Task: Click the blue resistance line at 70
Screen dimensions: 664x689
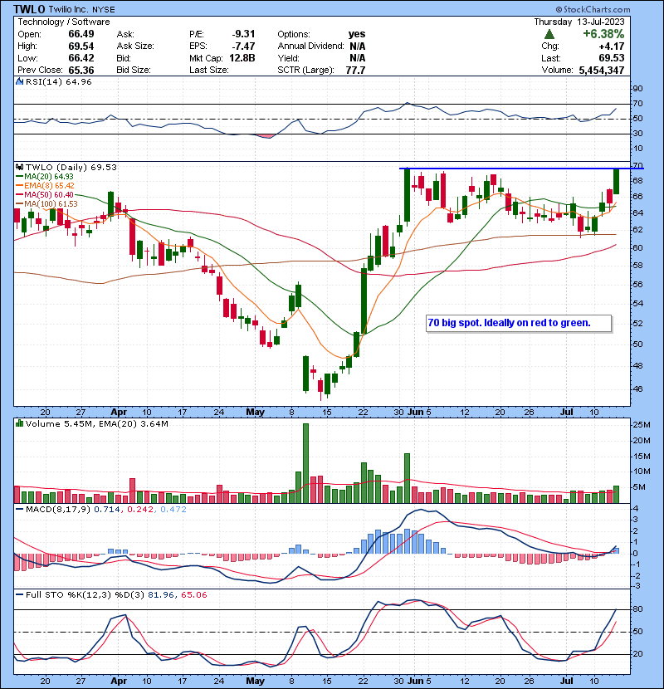Action: (x=521, y=169)
